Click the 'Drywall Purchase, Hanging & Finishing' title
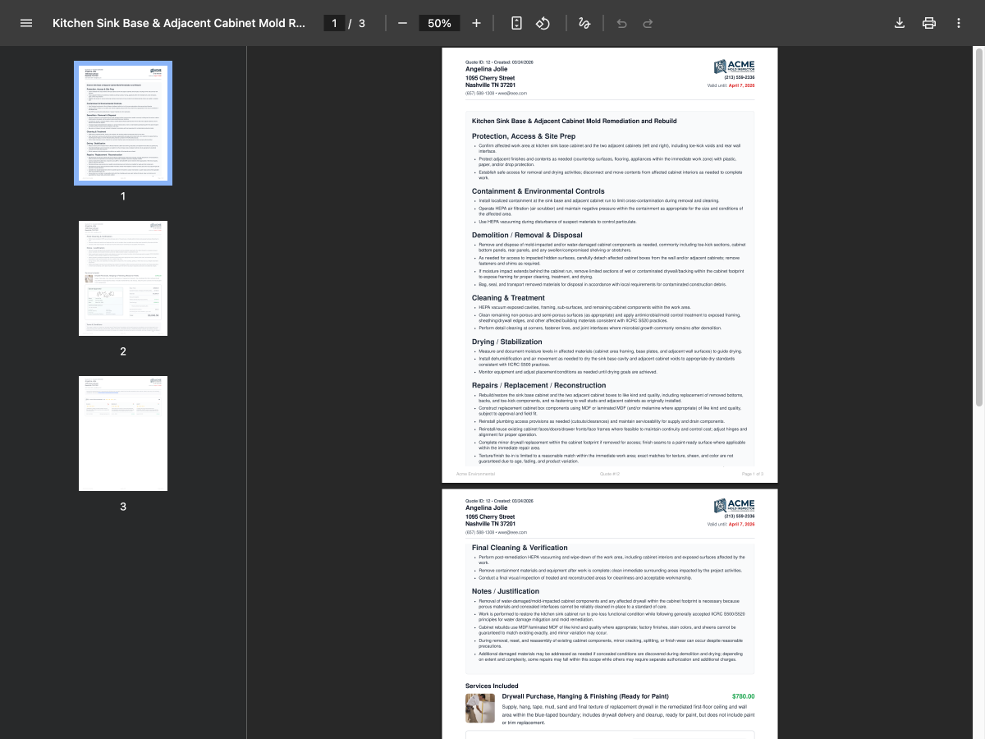Screen dimensions: 985x739 click(585, 696)
